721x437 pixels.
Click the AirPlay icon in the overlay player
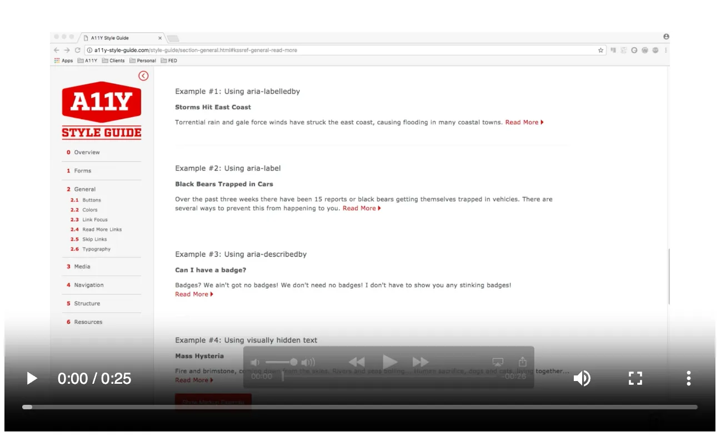(498, 362)
